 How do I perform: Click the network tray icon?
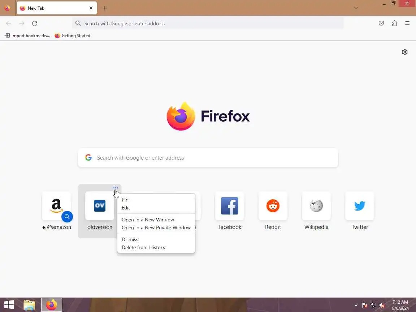point(373,305)
